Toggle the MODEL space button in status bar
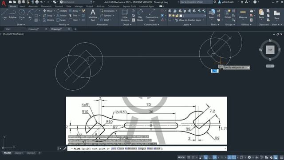Screen dimensions: 284x160 (x=181, y=157)
